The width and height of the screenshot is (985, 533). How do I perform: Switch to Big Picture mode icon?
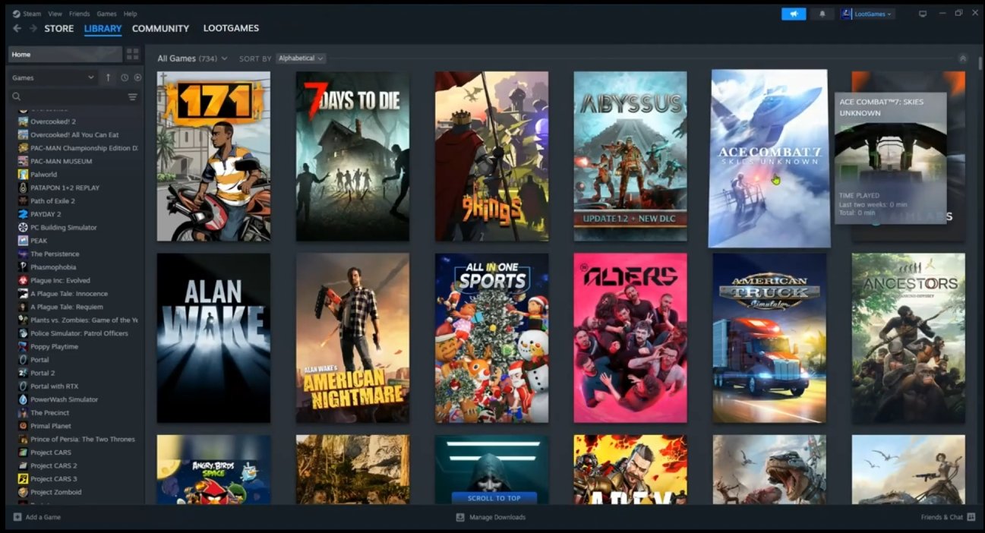(x=923, y=14)
